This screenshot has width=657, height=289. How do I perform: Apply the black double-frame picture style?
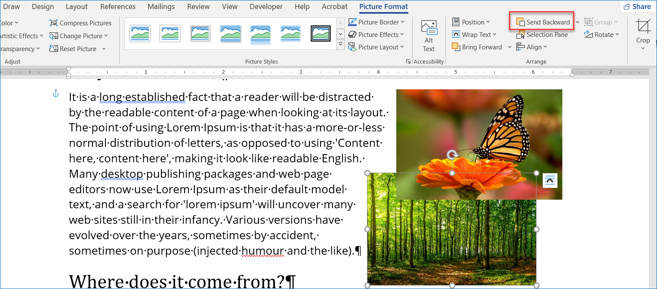click(321, 33)
